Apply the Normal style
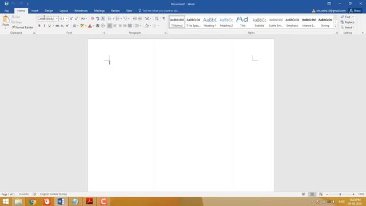The width and height of the screenshot is (366, 206). [177, 22]
